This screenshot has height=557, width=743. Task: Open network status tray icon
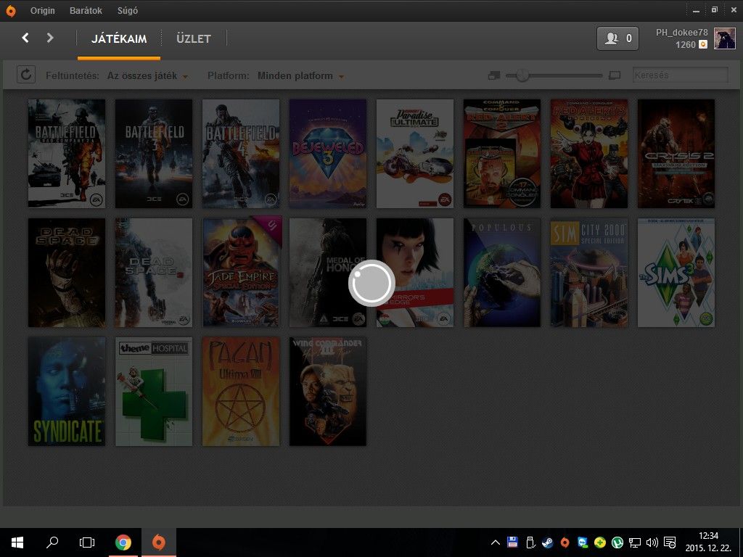click(x=634, y=542)
